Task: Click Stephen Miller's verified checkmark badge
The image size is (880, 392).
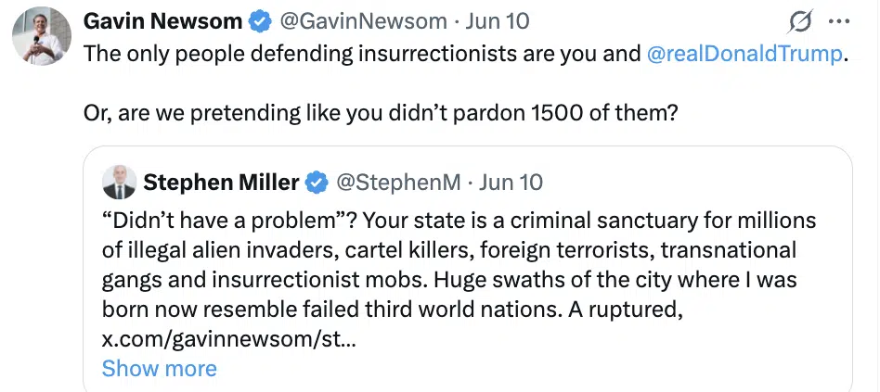Action: click(317, 183)
